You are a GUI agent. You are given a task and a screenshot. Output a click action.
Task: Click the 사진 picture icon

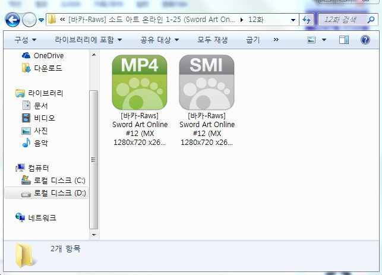coord(26,131)
